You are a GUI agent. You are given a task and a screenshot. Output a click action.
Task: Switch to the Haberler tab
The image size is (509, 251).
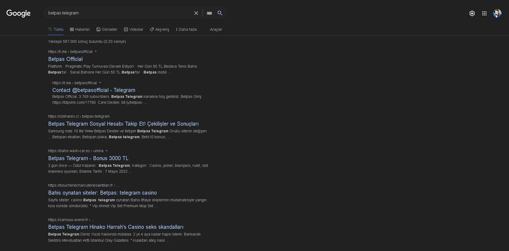[80, 29]
